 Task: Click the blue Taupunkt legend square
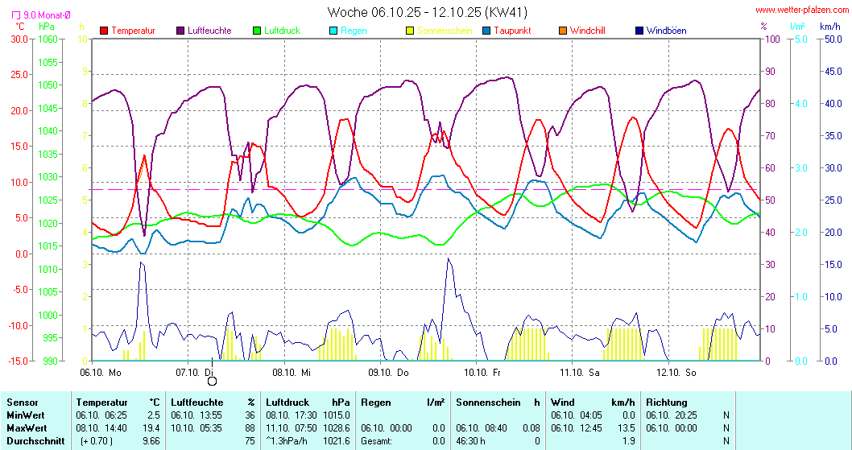click(486, 31)
